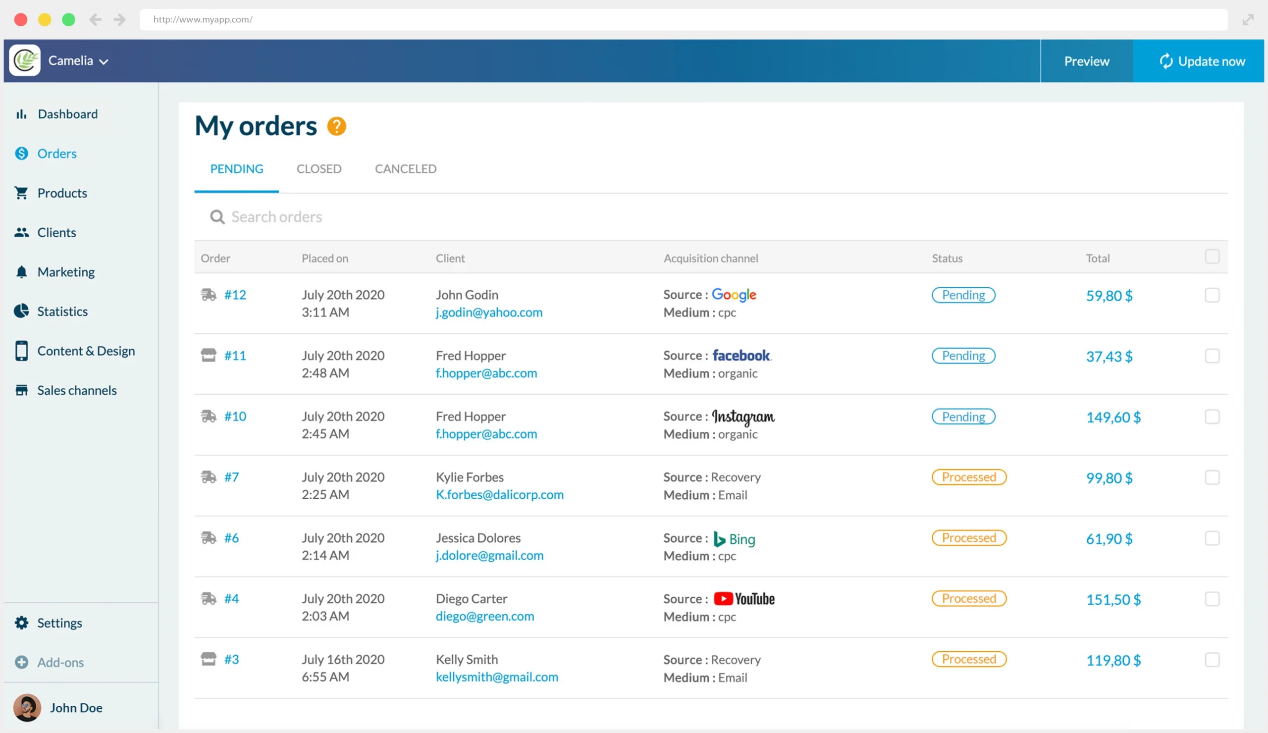The width and height of the screenshot is (1268, 733).
Task: Tick the checkbox for order #12
Action: click(x=1213, y=295)
